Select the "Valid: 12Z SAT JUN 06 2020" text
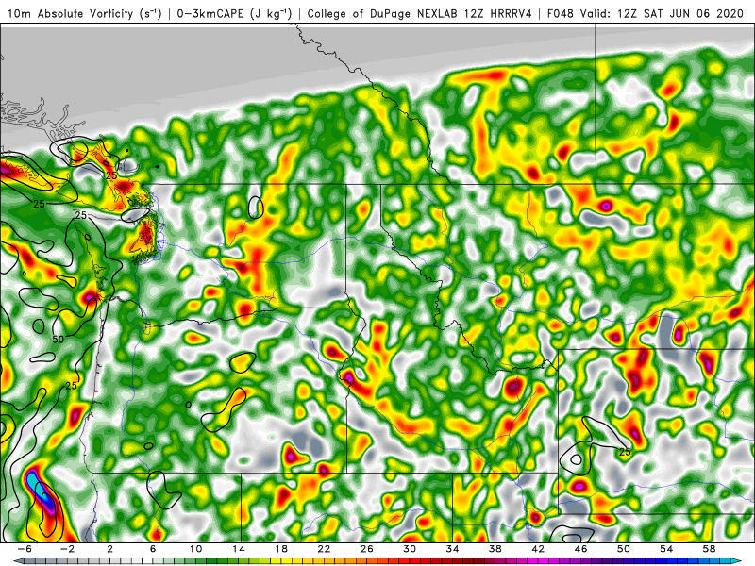 coord(662,14)
